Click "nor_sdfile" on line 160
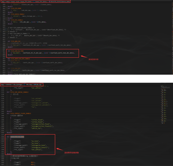This screenshot has height=166, width=173. (x=36, y=150)
